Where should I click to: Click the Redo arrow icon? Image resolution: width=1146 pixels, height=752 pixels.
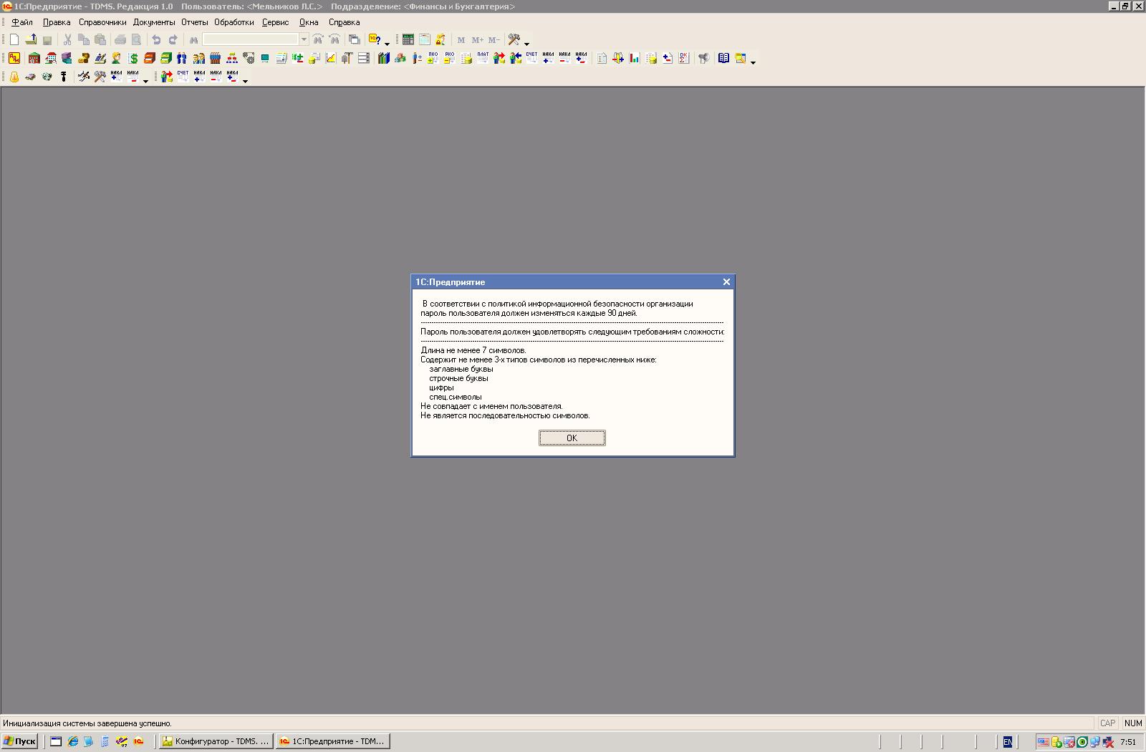pos(173,39)
